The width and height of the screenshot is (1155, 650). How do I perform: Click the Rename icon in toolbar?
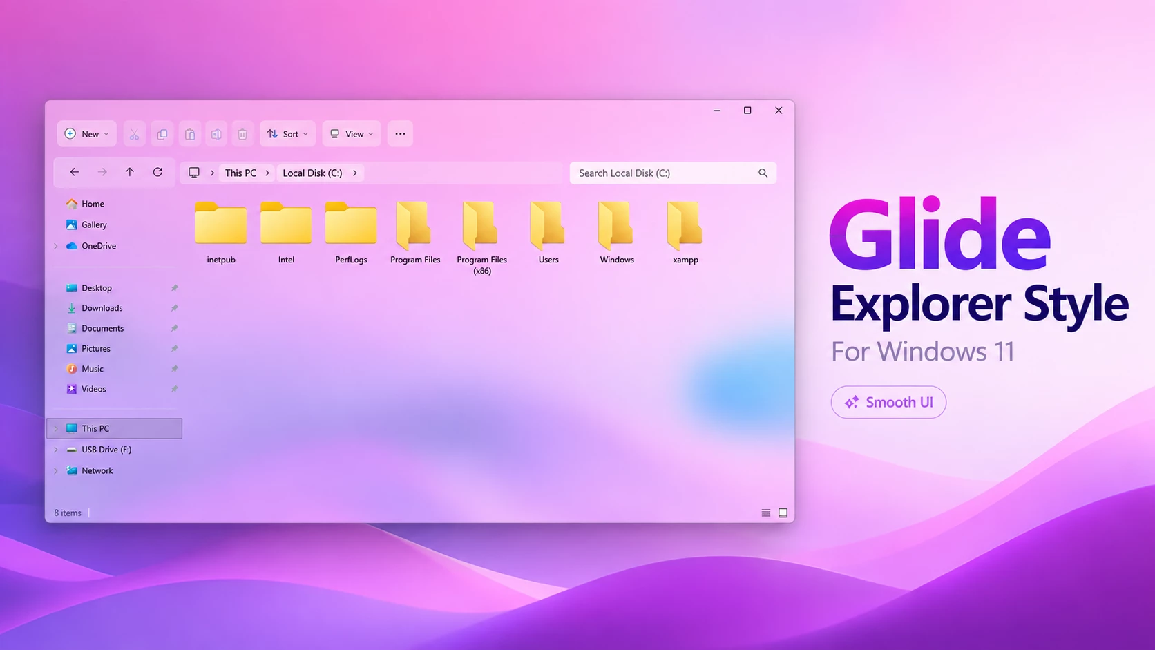coord(216,134)
